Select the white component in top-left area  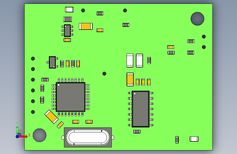point(69,10)
